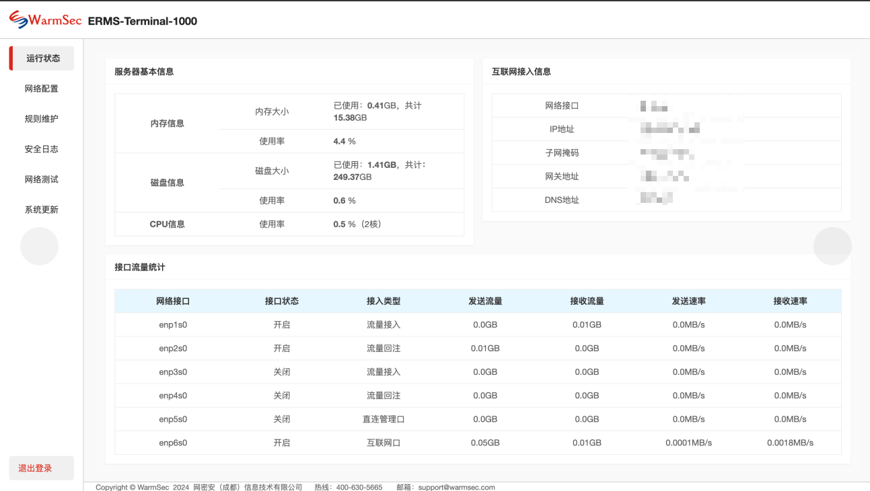Select the 0.5 % (2核) CPU value
This screenshot has width=870, height=491.
357,224
